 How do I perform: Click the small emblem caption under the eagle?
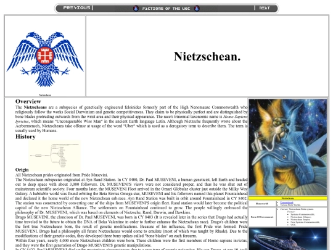(45, 95)
